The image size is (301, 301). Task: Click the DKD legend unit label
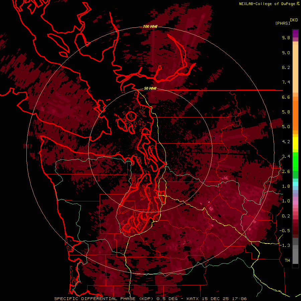coord(294,20)
